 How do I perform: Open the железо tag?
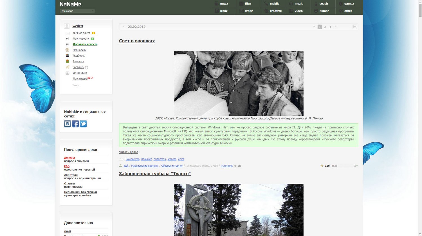point(172,159)
